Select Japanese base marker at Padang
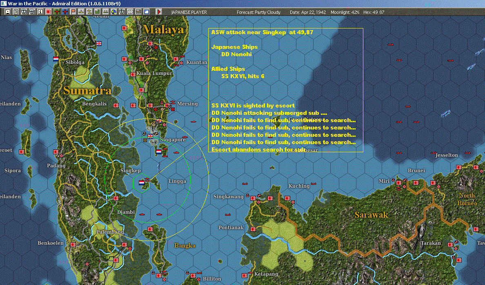Image resolution: width=485 pixels, height=285 pixels. (x=56, y=152)
